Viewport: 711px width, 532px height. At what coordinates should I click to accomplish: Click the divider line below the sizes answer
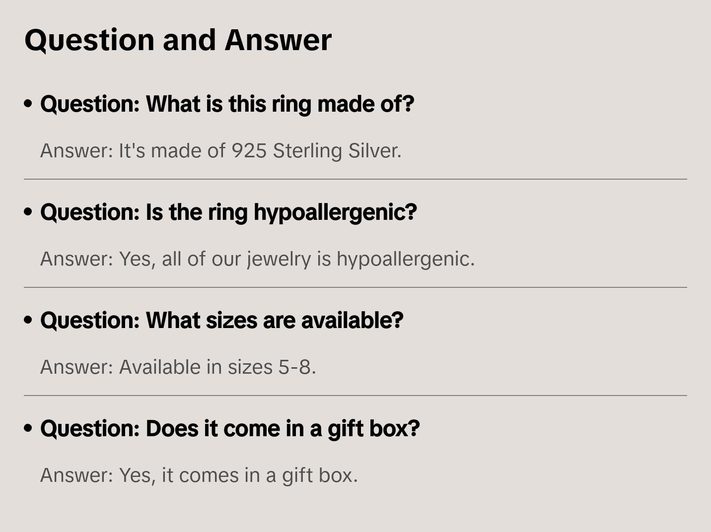coord(355,396)
